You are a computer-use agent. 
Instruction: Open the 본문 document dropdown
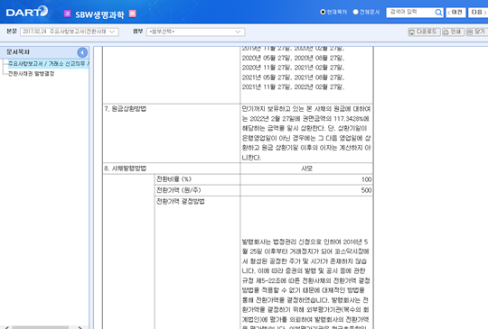click(x=70, y=32)
